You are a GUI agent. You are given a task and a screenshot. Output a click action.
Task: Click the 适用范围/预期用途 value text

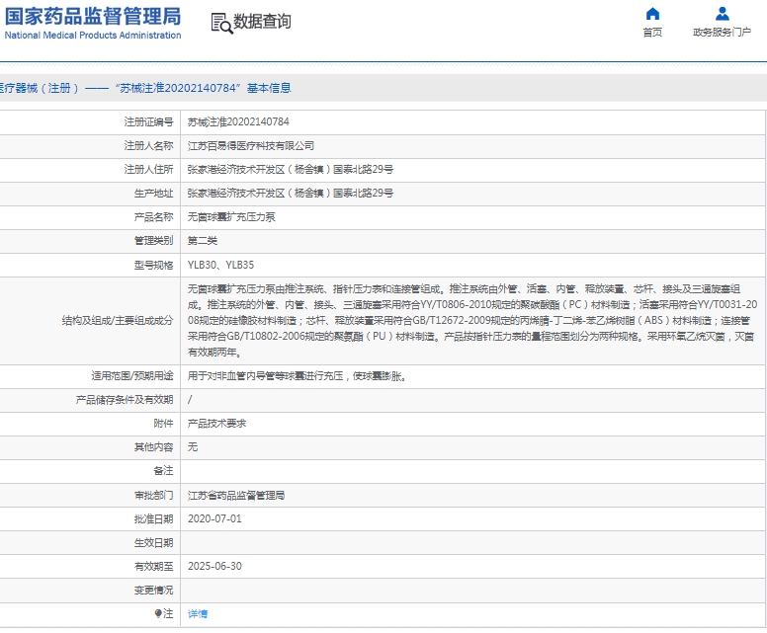click(x=297, y=376)
